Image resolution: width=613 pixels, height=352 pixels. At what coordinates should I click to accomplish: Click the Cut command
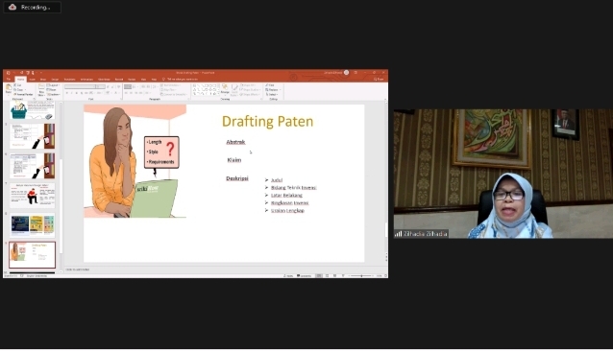[x=18, y=85]
